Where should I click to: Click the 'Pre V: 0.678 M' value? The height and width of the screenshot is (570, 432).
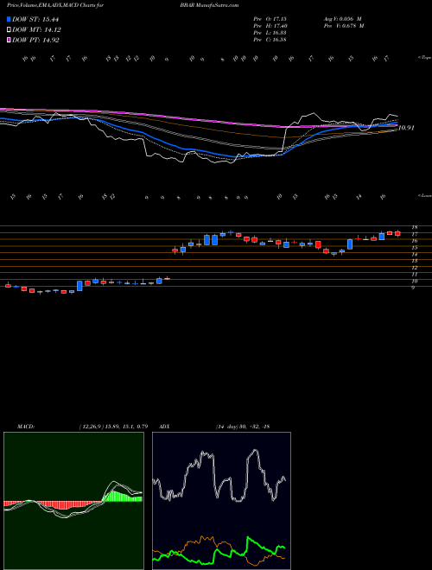[344, 26]
